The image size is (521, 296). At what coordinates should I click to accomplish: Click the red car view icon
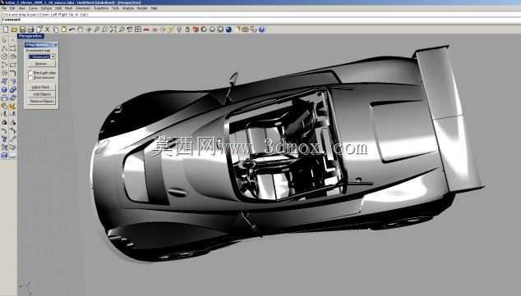[x=146, y=30]
